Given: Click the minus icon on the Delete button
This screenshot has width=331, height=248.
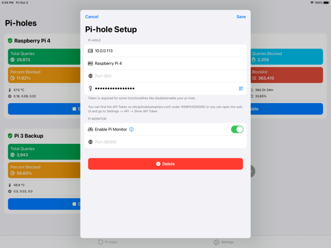Looking at the screenshot, I should pos(158,164).
